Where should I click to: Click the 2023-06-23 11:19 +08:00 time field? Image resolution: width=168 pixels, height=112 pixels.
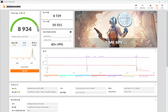(x=139, y=88)
